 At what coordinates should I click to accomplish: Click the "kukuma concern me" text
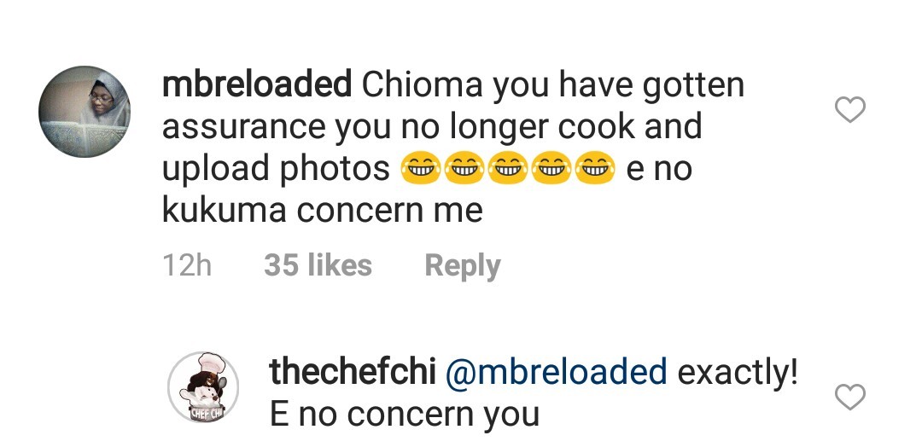[x=322, y=210]
